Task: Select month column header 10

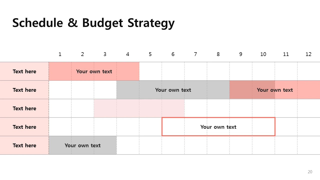Action: pos(263,54)
